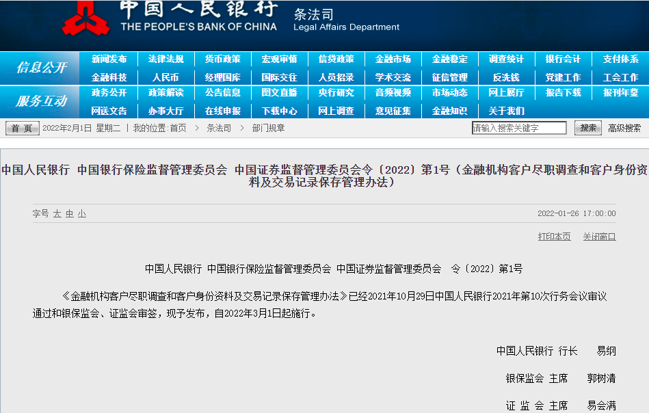Open 调查统计 navigation link

point(506,59)
